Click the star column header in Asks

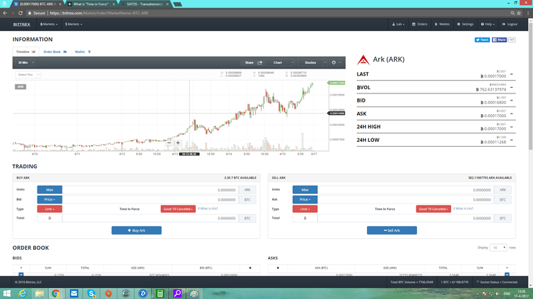point(278,268)
